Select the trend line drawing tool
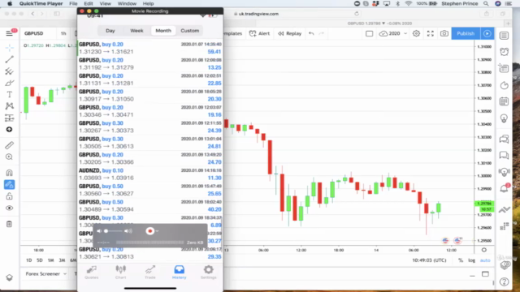 (9, 59)
